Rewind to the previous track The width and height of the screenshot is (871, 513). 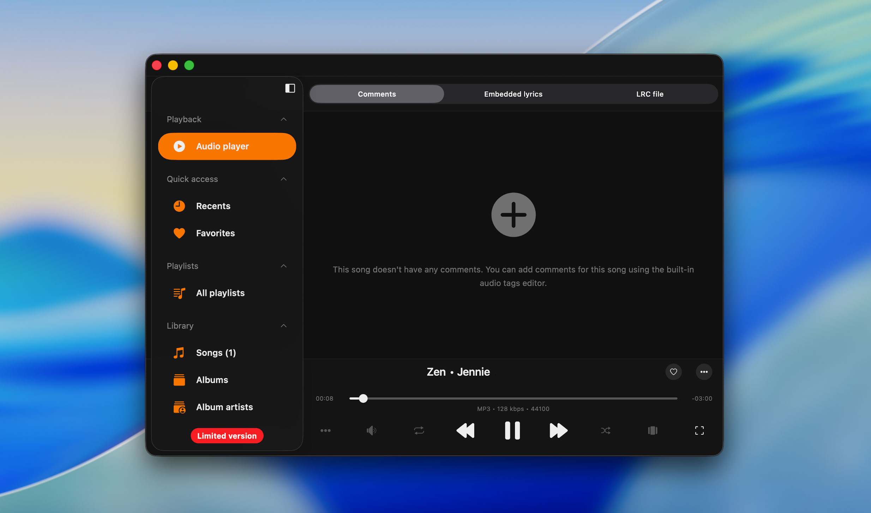(465, 430)
